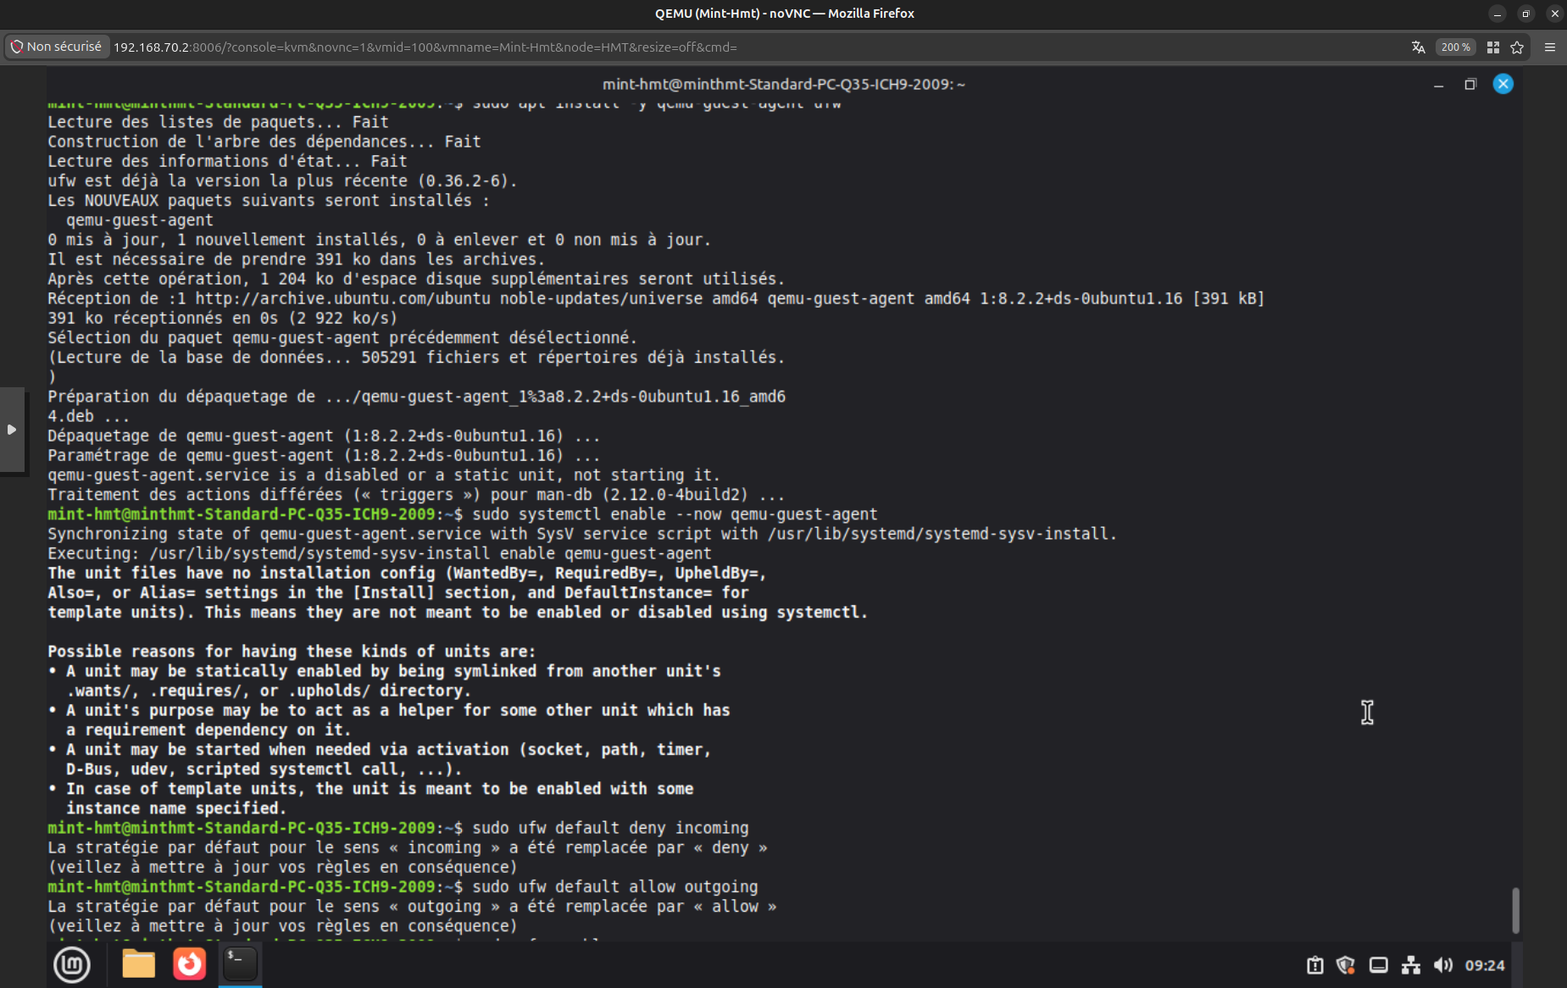1567x988 pixels.
Task: Open the Firefox extensions grid icon
Action: pos(1493,47)
